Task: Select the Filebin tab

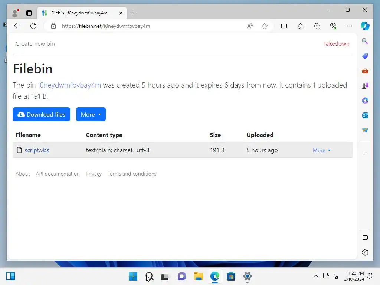Action: tap(82, 13)
